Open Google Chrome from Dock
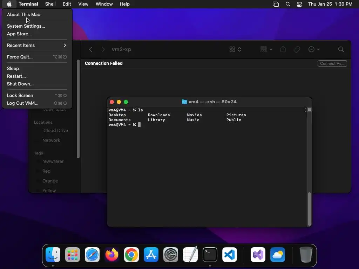Viewport: 359px width, 269px height. [x=131, y=255]
